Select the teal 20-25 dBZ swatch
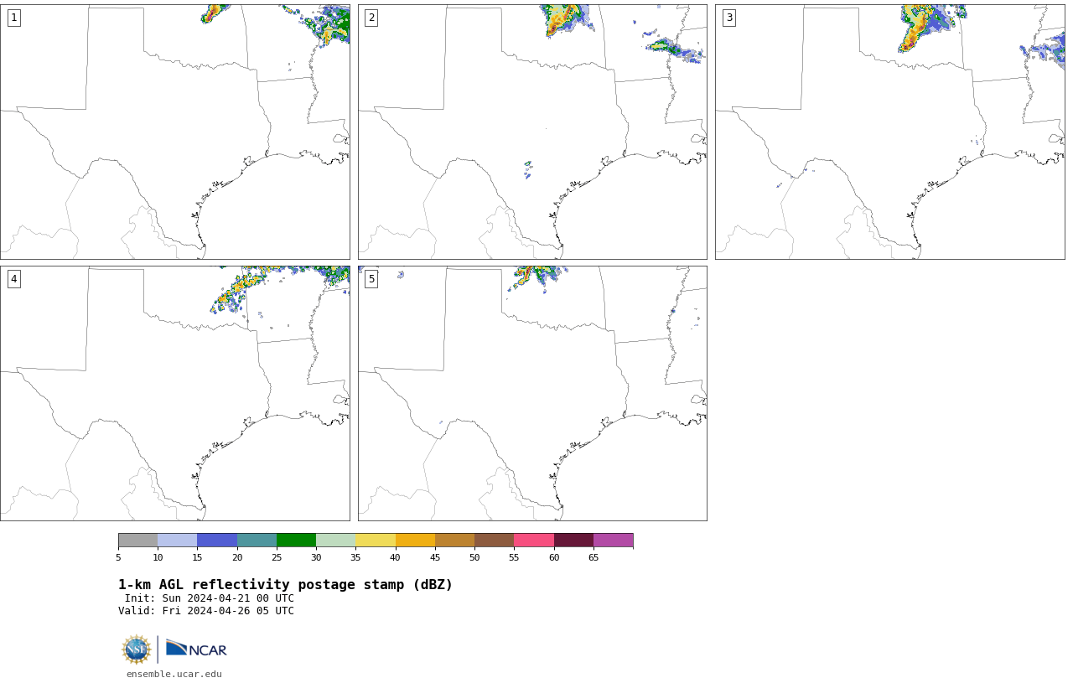The width and height of the screenshot is (1073, 683). coord(257,540)
